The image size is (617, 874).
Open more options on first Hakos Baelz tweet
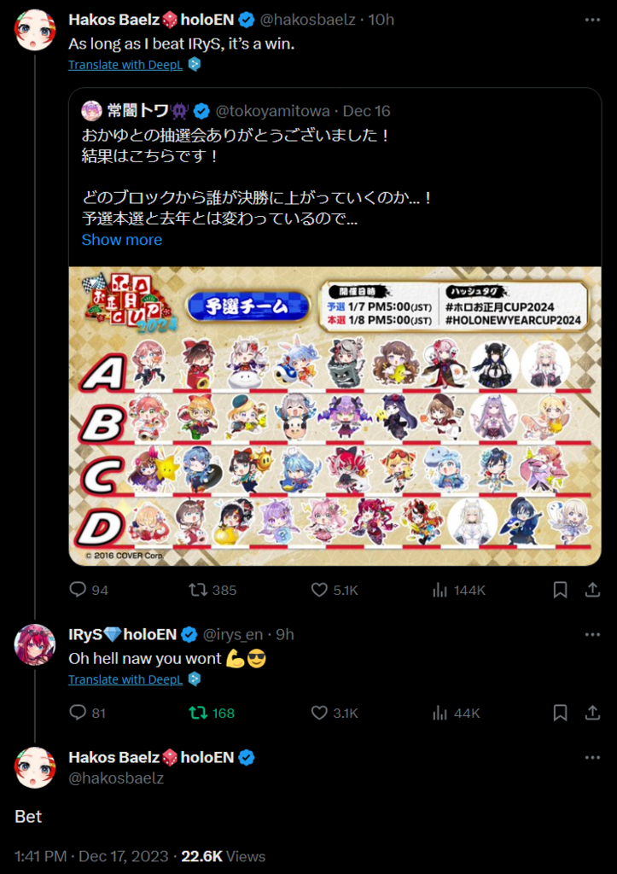(x=592, y=20)
